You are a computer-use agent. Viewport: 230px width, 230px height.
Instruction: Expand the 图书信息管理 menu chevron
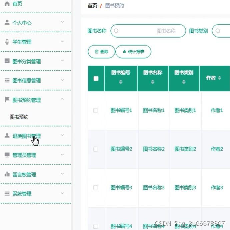(x=62, y=80)
